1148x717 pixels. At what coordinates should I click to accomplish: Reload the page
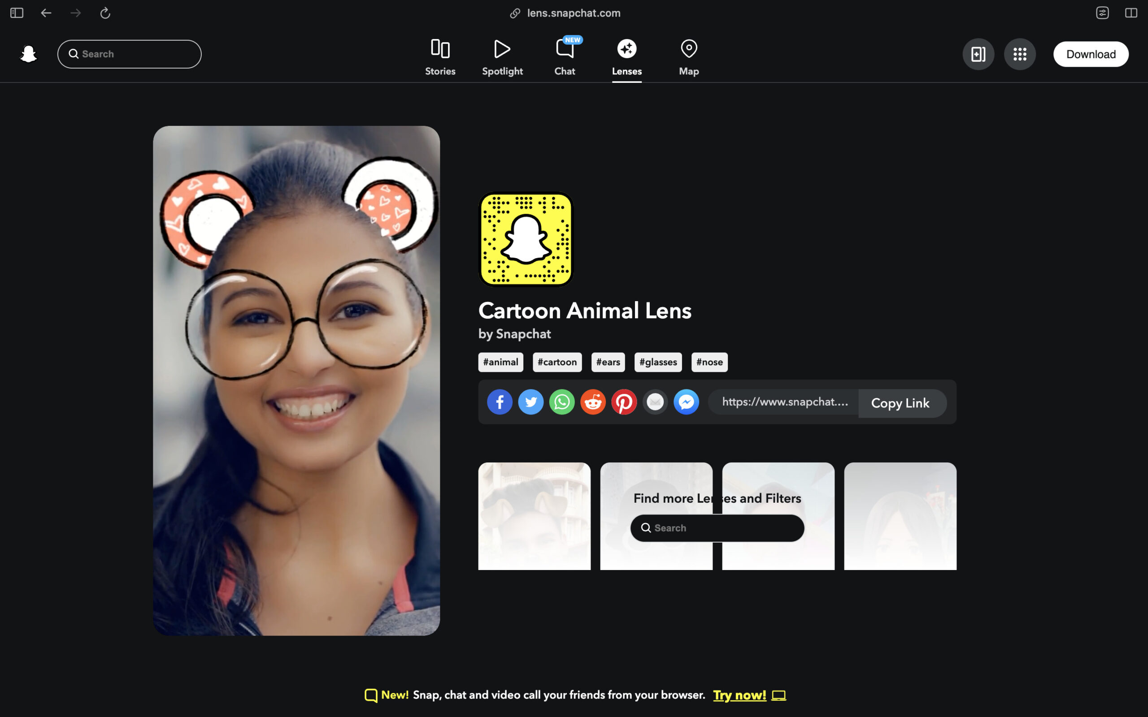pyautogui.click(x=105, y=13)
